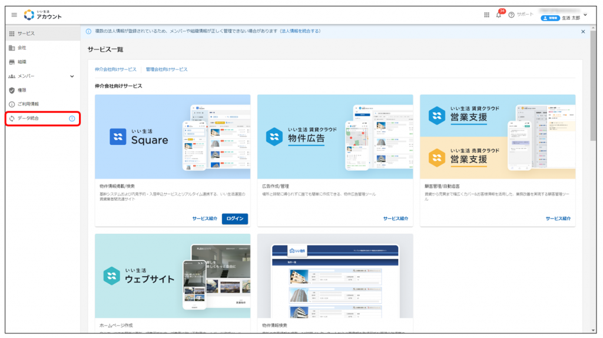Click the 物件広告 card image
The height and width of the screenshot is (338, 603).
click(335, 137)
